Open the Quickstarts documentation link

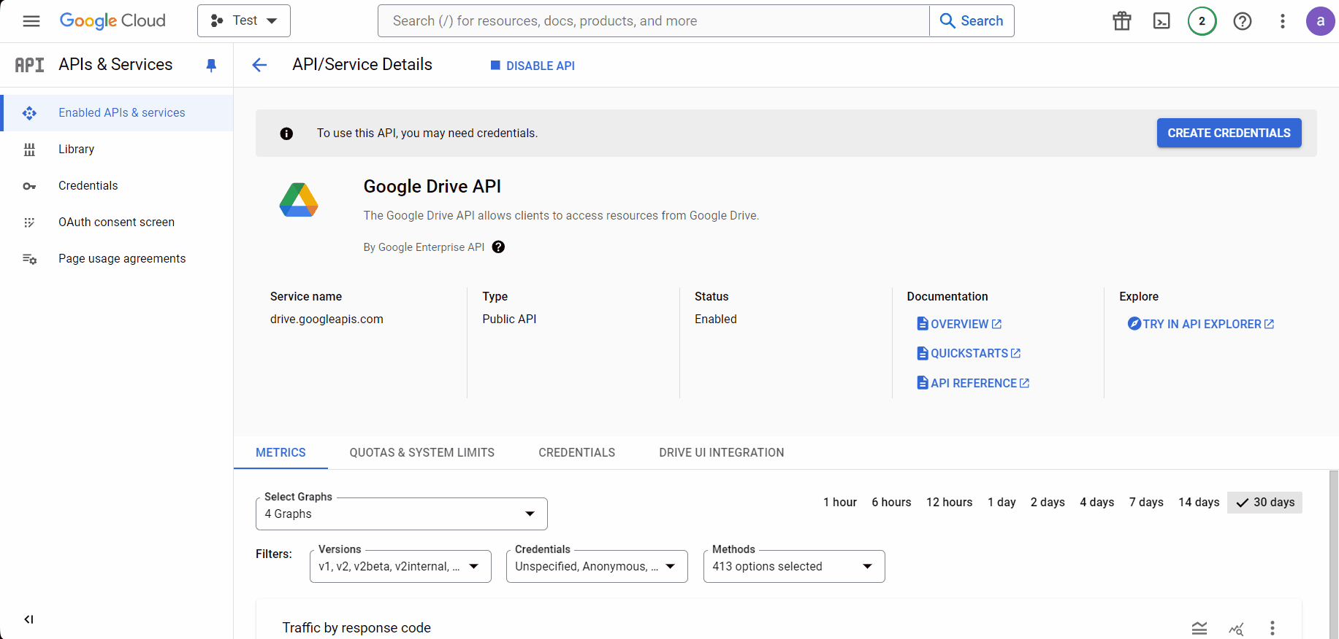[x=969, y=353]
